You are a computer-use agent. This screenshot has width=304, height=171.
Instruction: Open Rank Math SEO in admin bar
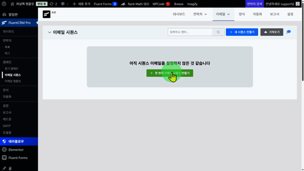point(135,4)
